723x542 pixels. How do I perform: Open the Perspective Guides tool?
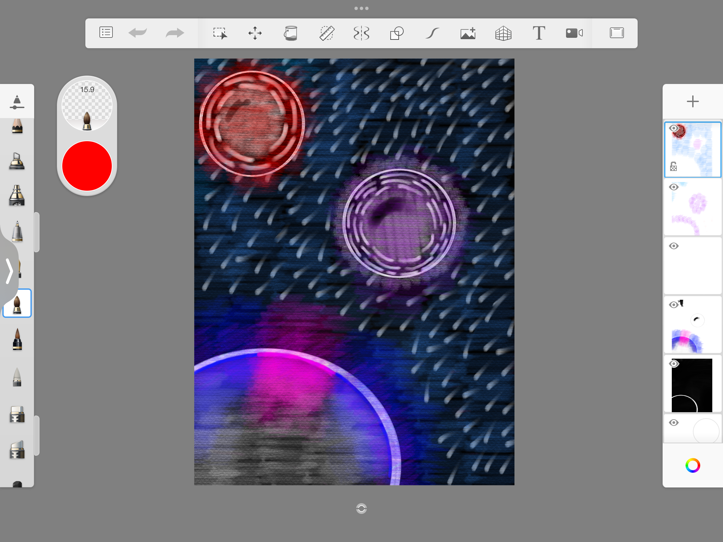tap(503, 33)
